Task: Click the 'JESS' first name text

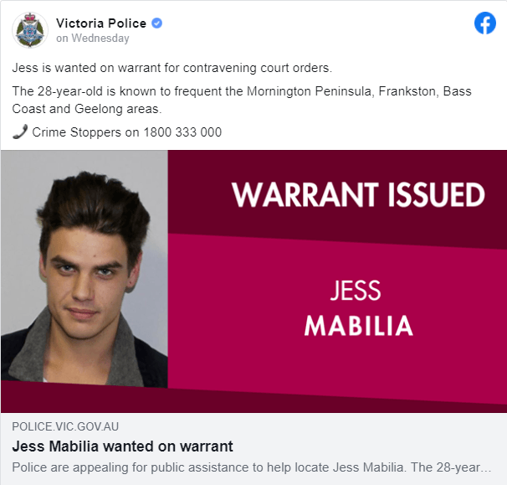Action: click(x=356, y=291)
